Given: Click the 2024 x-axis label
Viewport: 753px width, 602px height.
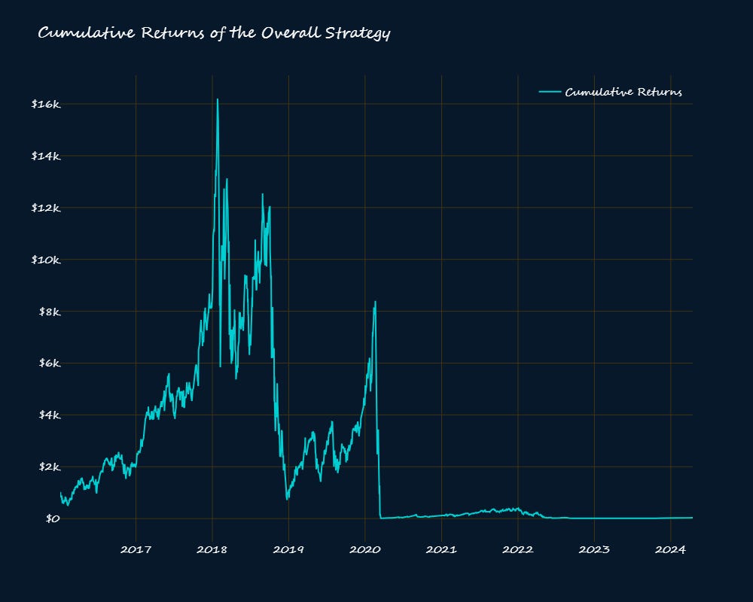Looking at the screenshot, I should point(670,549).
